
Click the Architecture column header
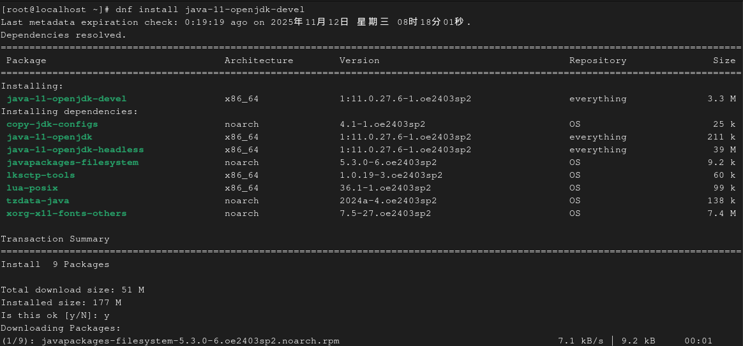pos(259,61)
